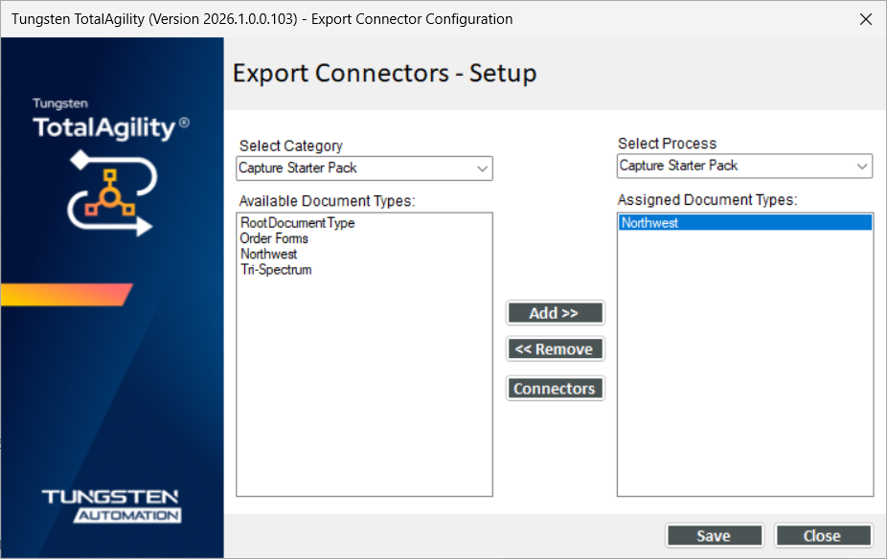Dismiss the window using the X button

[x=865, y=18]
